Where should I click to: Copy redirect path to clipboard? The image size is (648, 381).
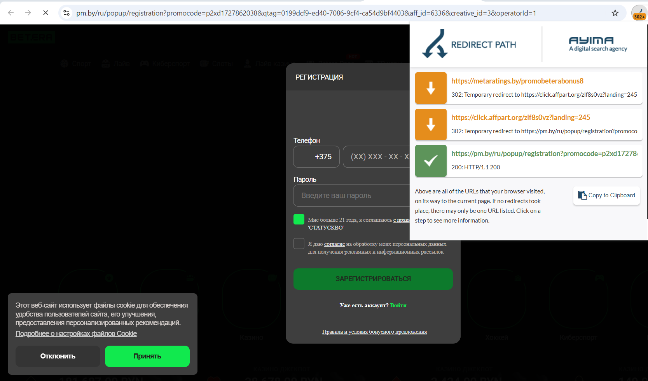point(606,195)
